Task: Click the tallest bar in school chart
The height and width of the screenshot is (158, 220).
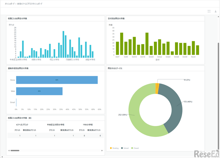Action: (63, 44)
